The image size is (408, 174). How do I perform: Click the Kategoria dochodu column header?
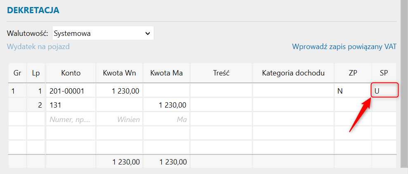(293, 73)
